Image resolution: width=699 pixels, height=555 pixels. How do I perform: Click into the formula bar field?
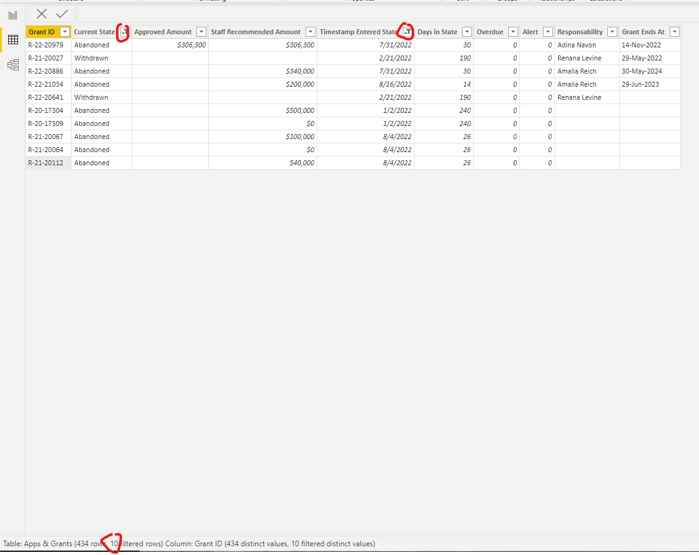pyautogui.click(x=387, y=14)
